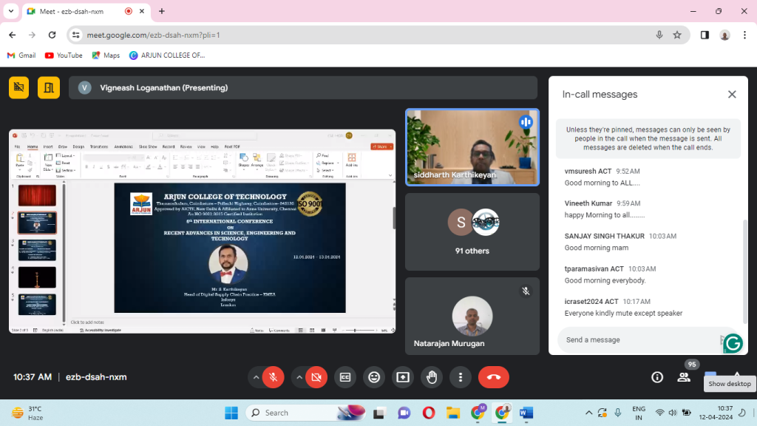Click red curtain slide 1 thumbnail
This screenshot has height=426, width=757.
(x=37, y=195)
